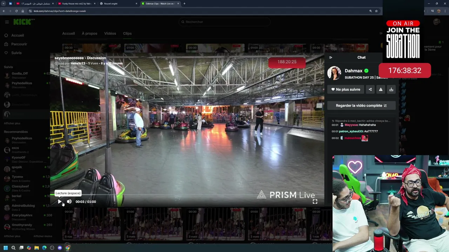Screen dimensions: 449x252
Task: Close the Funky House mix tab
Action: (94, 3)
